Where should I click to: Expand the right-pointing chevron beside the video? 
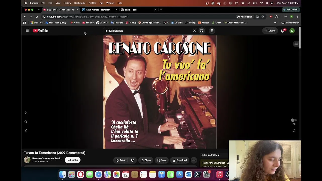click(x=26, y=113)
